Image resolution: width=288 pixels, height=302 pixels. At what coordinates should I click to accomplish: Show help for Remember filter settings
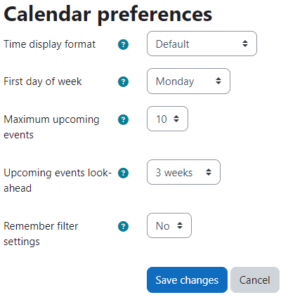click(123, 226)
